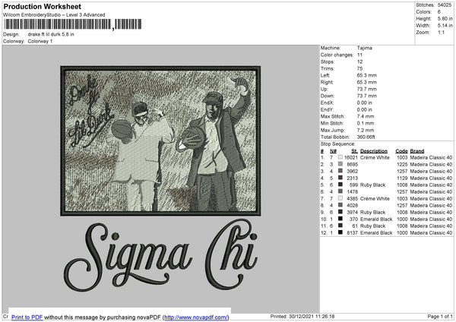Select the 'Page 1 of 1' footer text
Viewport: 456px width, 322px height.
pos(440,316)
